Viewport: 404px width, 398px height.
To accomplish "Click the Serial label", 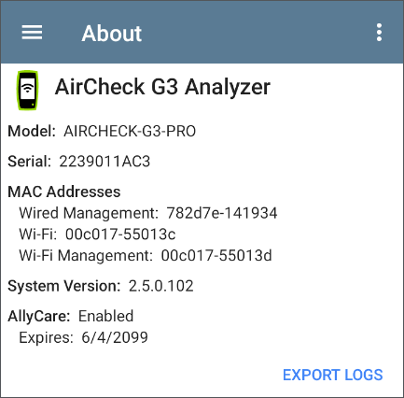I will (x=29, y=162).
